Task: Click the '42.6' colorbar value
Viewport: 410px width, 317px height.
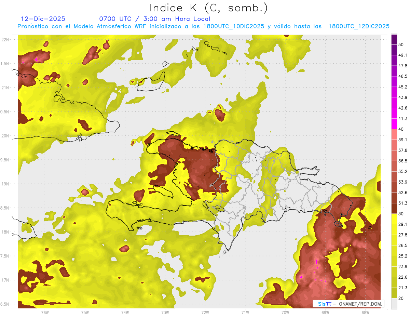Action: point(403,108)
